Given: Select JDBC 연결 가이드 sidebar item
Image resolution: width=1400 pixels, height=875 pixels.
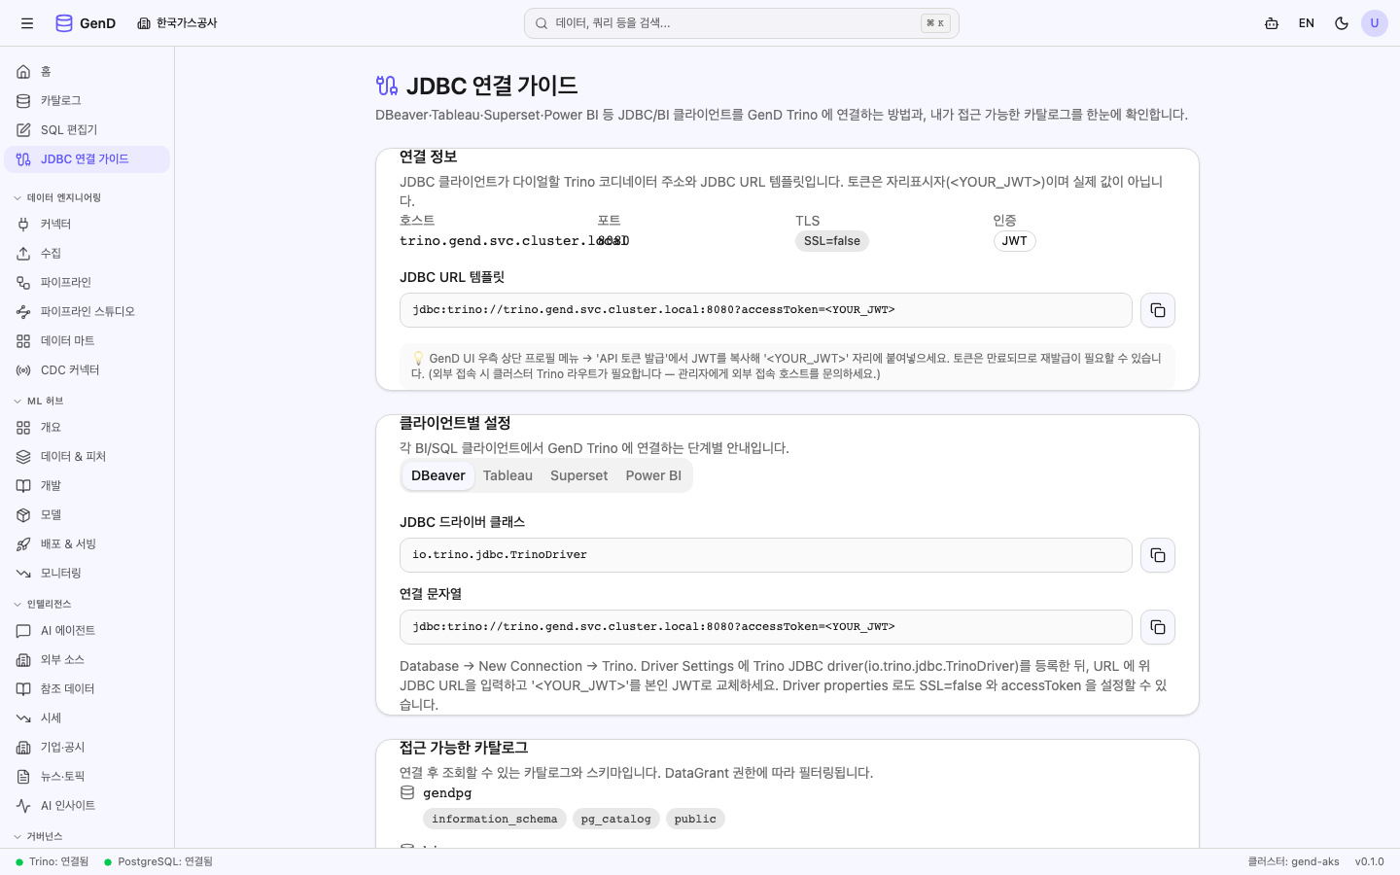Looking at the screenshot, I should tap(87, 159).
